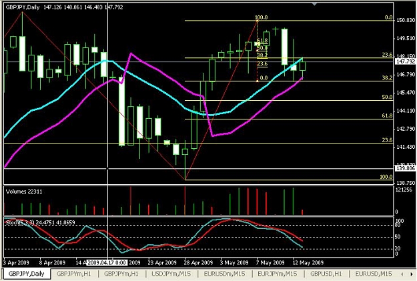Image resolution: width=417 pixels, height=281 pixels.
Task: Click the left tab-scroll arrow
Action: pyautogui.click(x=402, y=274)
